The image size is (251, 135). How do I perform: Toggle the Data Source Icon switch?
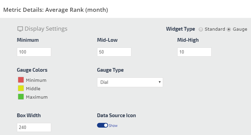pyautogui.click(x=102, y=125)
